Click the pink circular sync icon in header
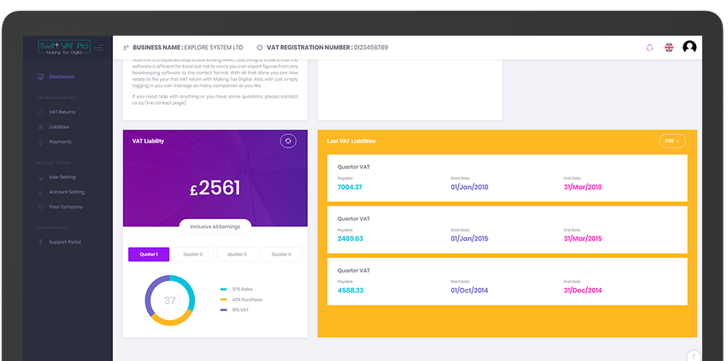The width and height of the screenshot is (728, 361). pos(650,47)
